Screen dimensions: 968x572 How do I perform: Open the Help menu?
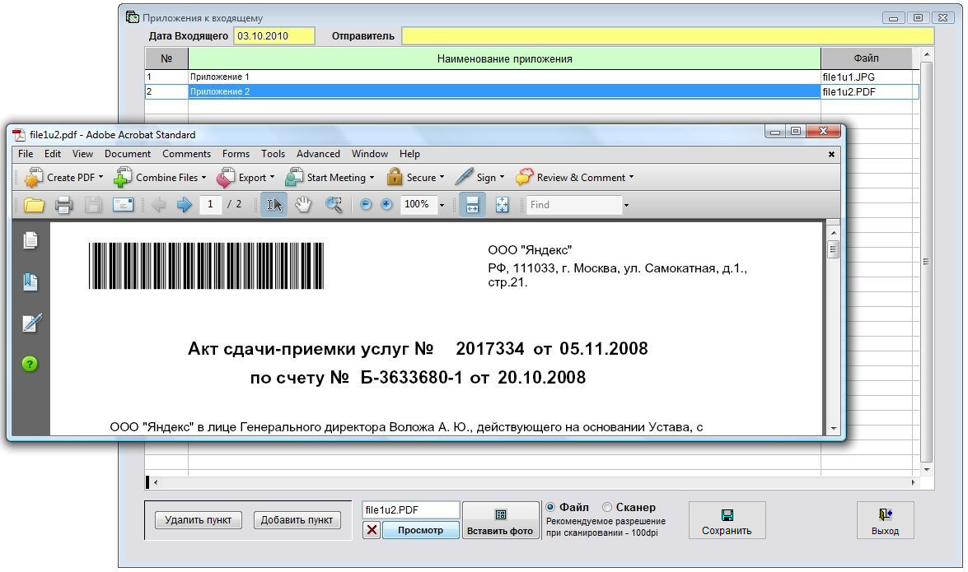pos(409,154)
